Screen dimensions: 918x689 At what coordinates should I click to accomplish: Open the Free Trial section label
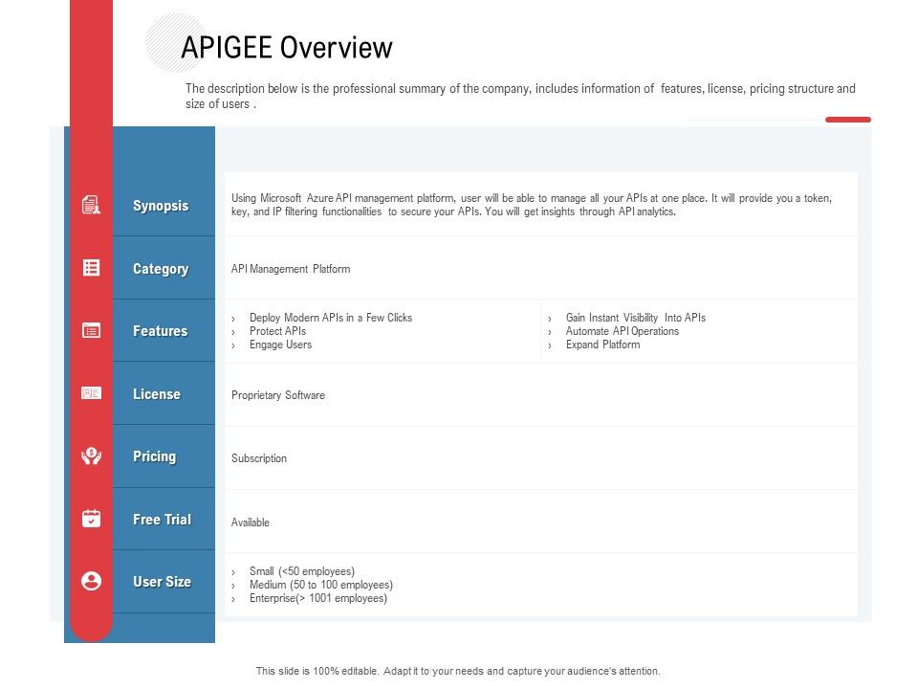[162, 519]
